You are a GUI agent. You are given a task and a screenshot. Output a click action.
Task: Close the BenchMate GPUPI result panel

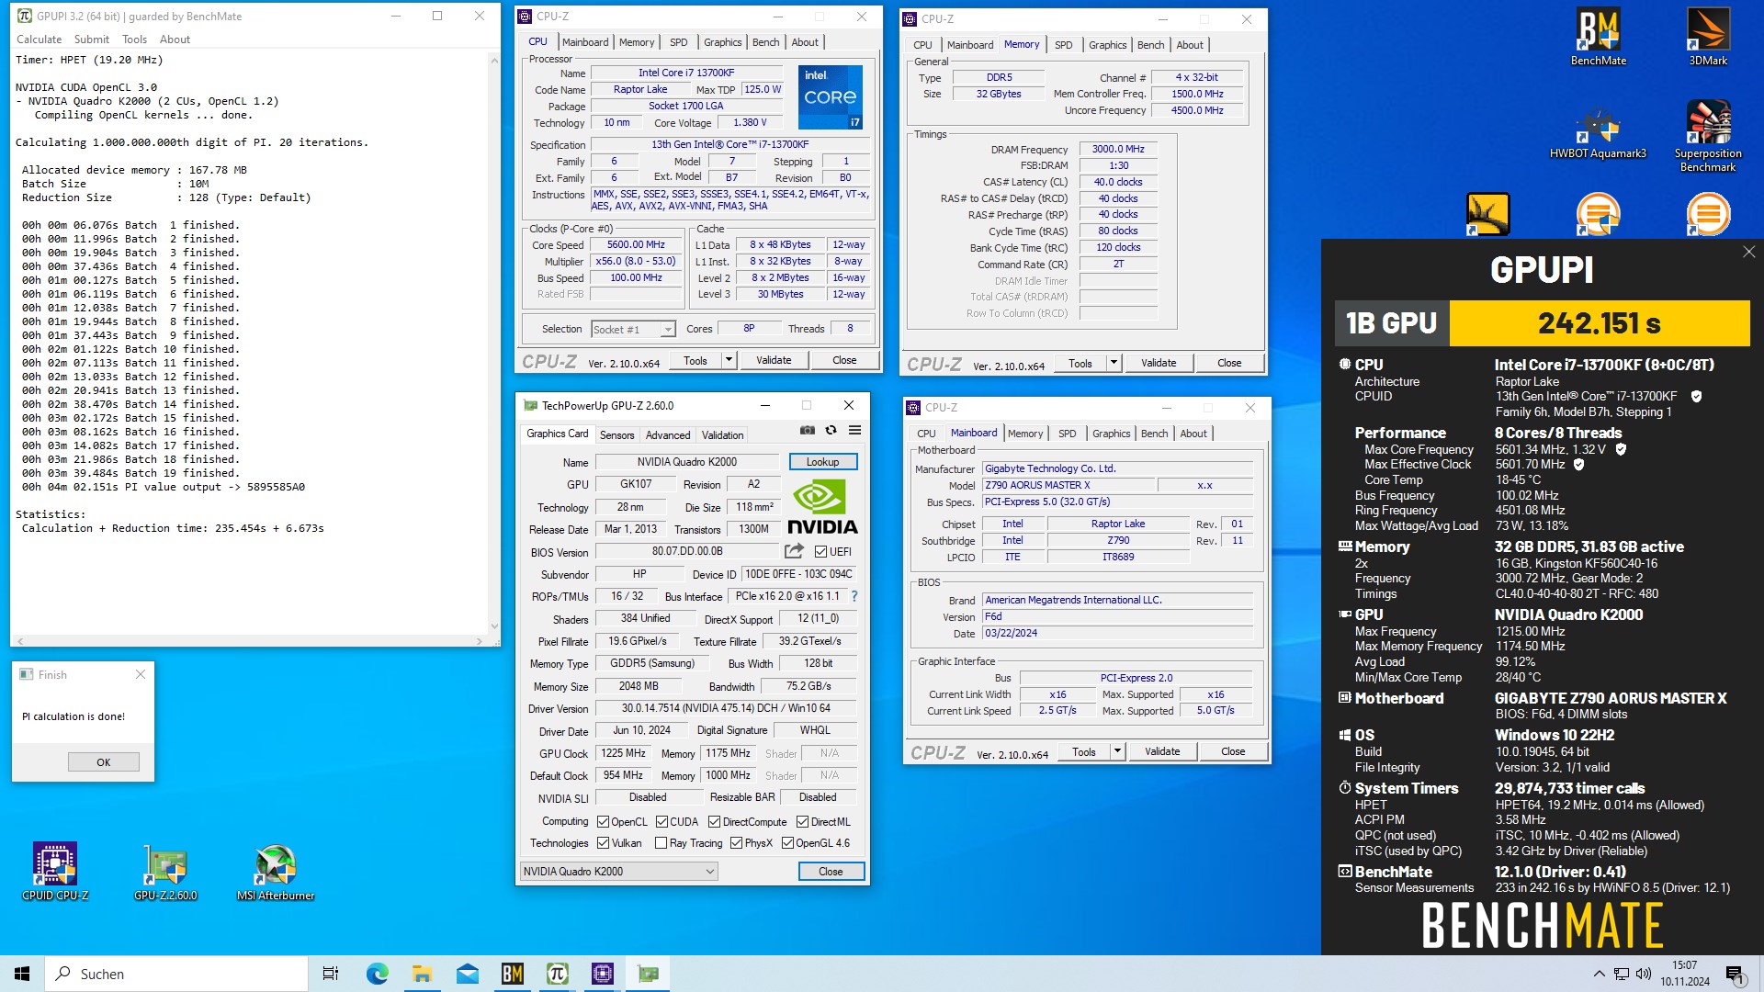click(1748, 252)
